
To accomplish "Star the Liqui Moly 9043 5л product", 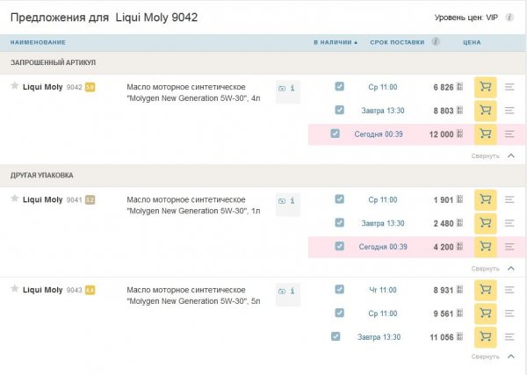I will coord(15,288).
